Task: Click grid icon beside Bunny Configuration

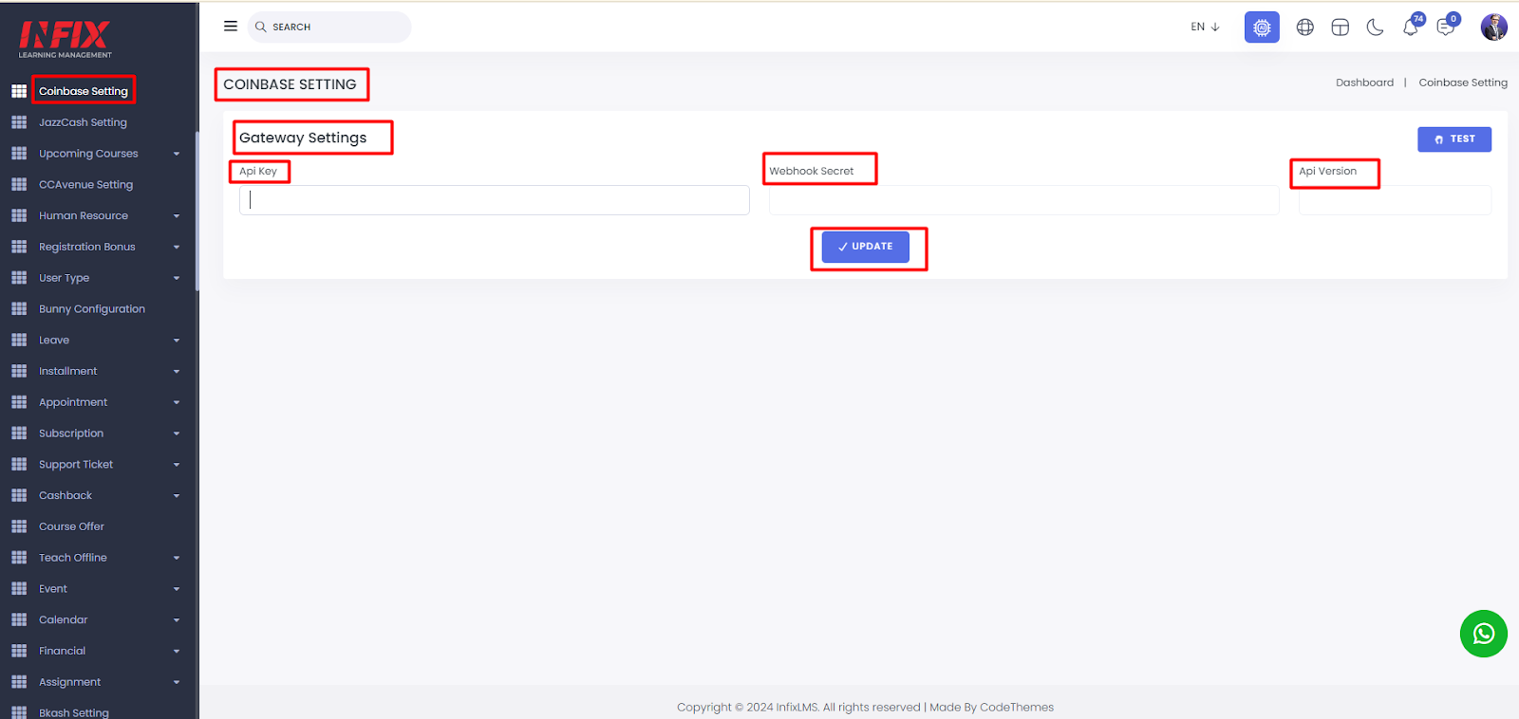Action: click(x=19, y=309)
